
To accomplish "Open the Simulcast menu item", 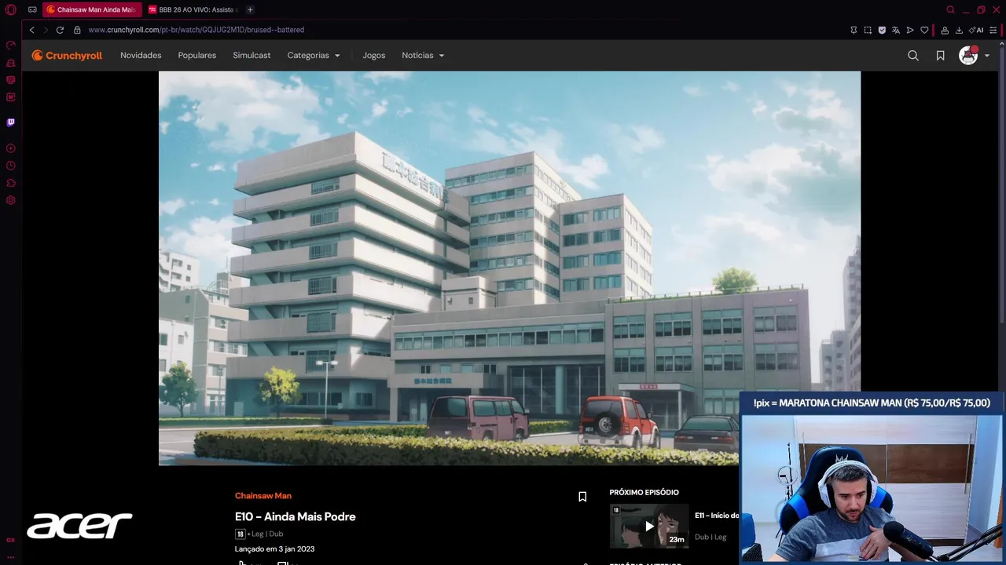I will [x=251, y=56].
